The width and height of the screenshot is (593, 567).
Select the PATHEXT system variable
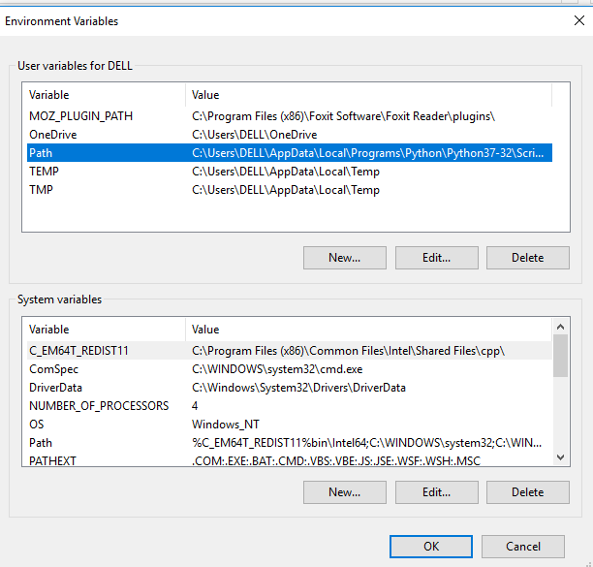coord(53,460)
